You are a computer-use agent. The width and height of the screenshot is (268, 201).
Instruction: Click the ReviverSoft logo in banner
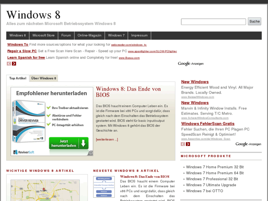click(x=24, y=152)
